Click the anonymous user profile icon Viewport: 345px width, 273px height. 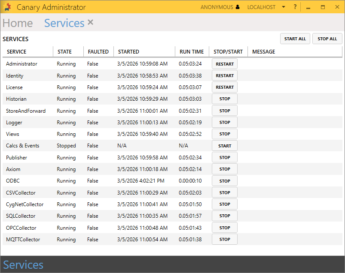(238, 7)
